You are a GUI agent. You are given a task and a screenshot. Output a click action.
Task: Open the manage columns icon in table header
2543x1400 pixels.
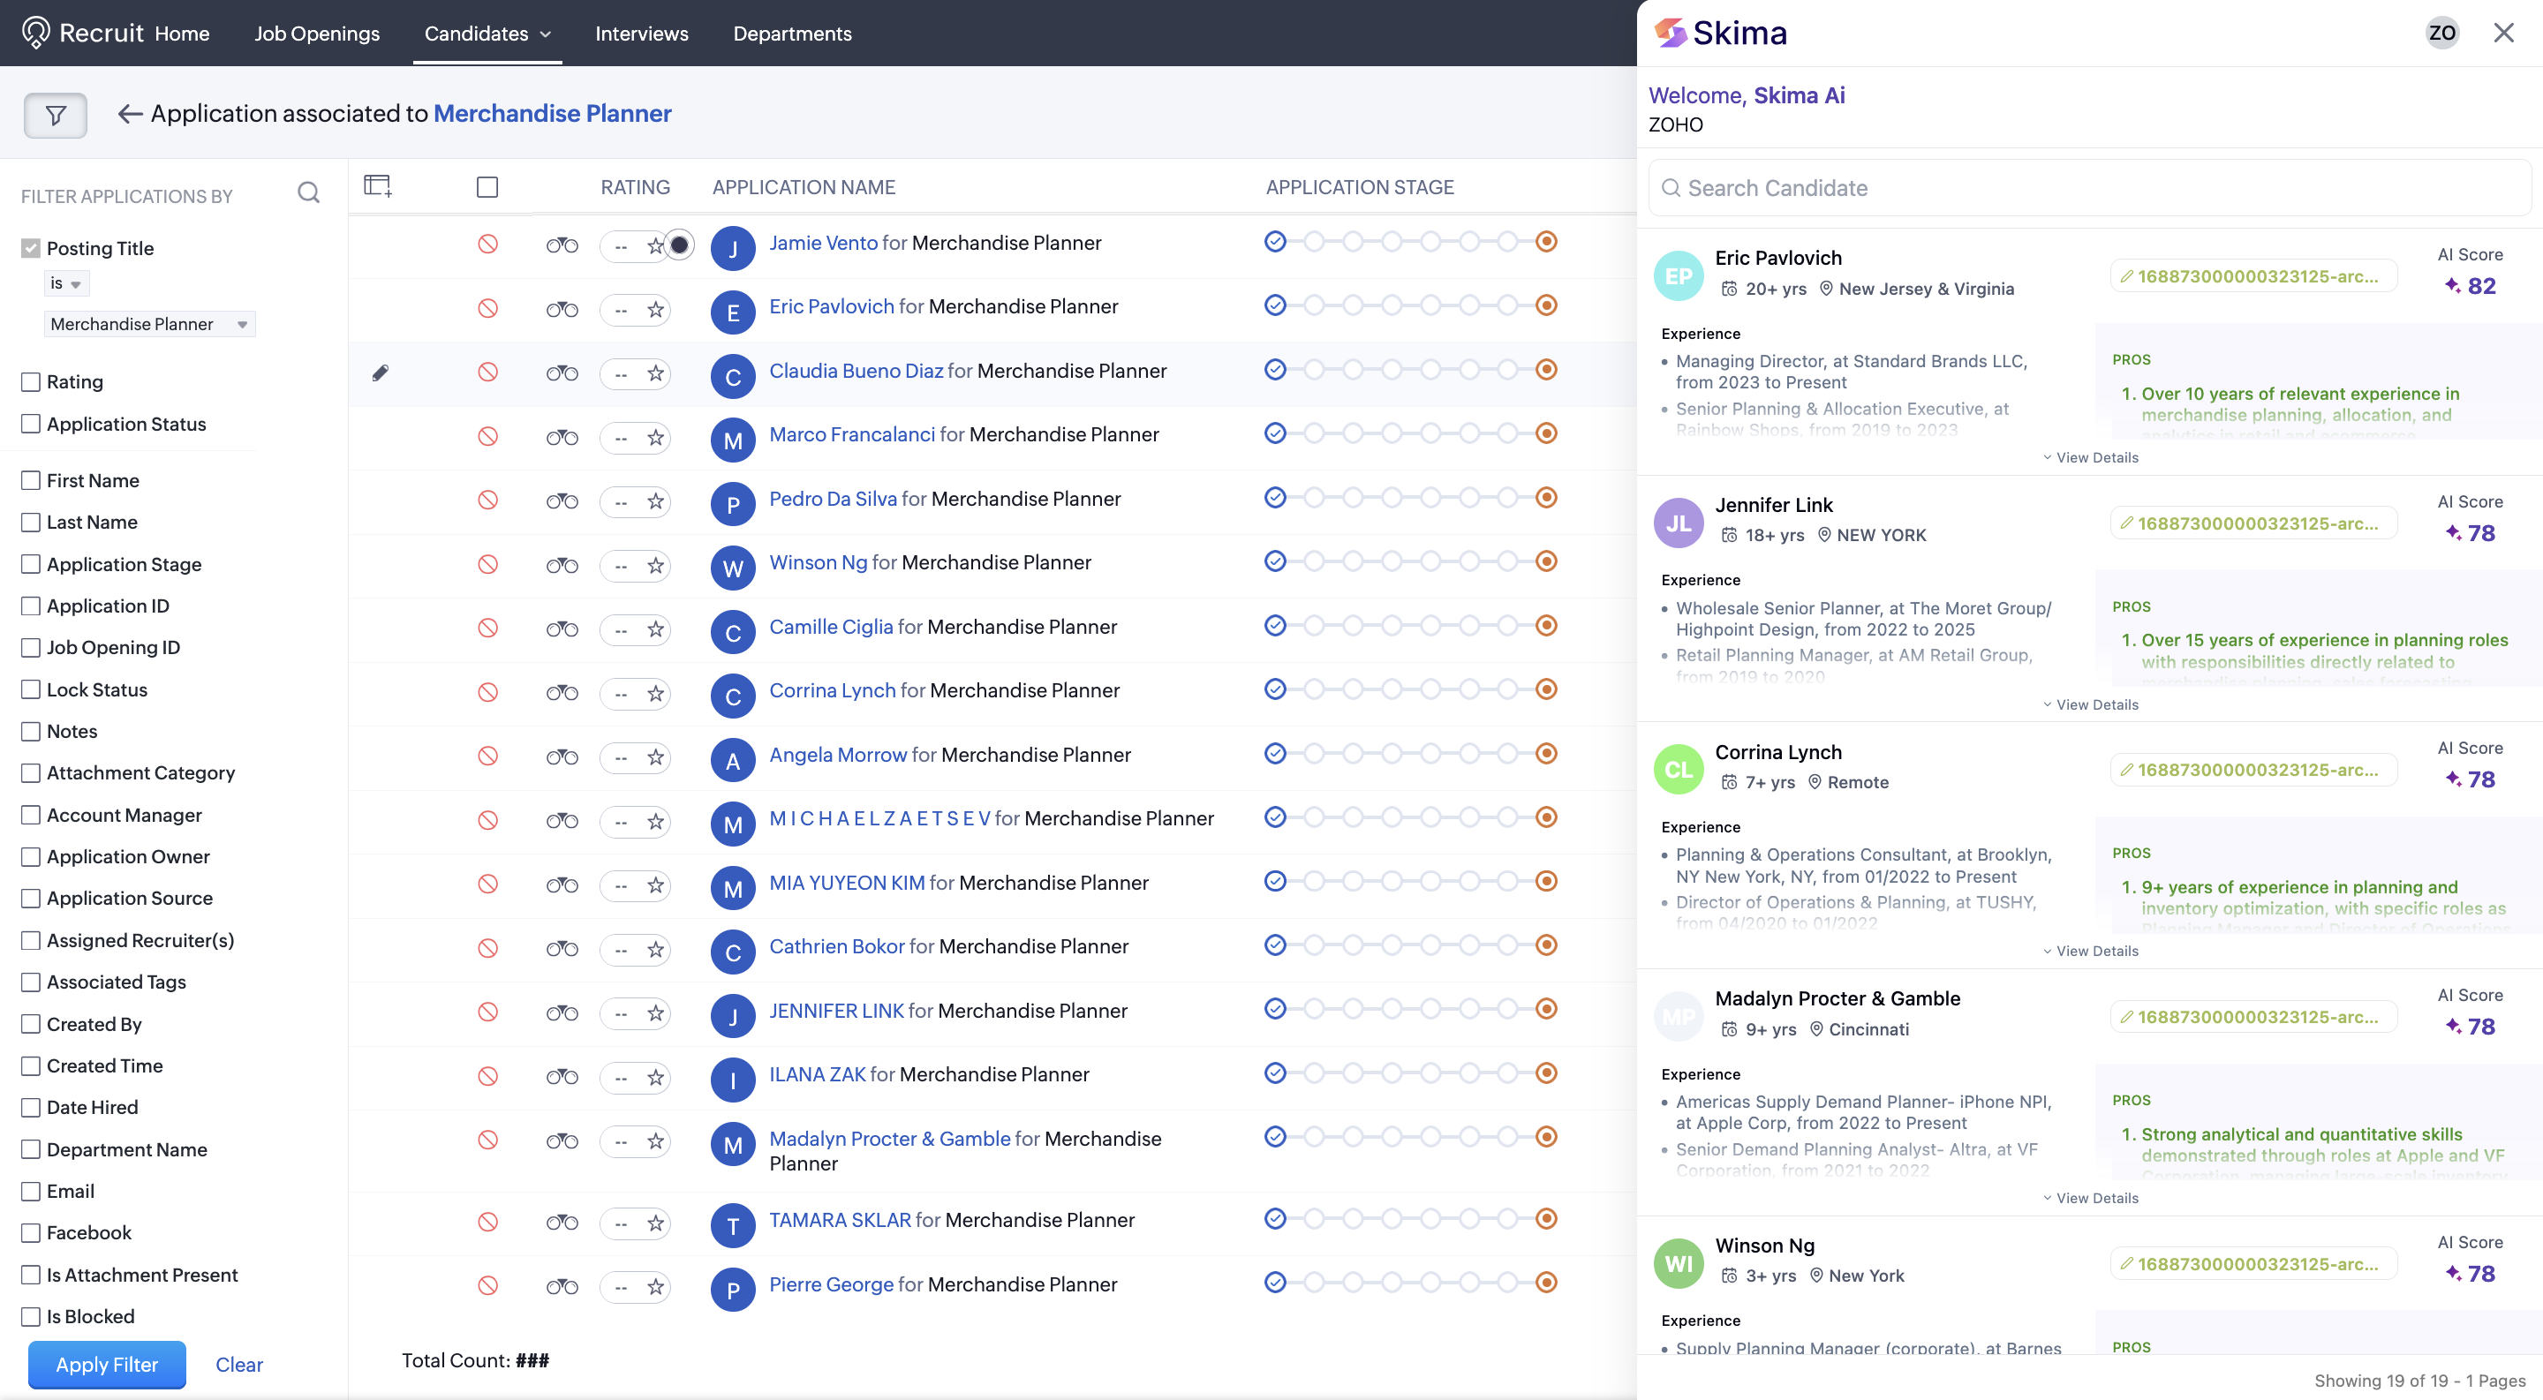(377, 185)
